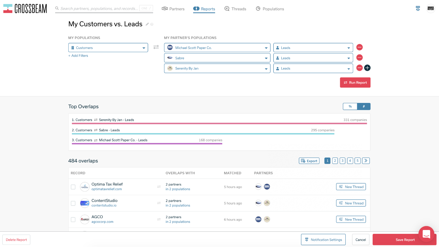Image resolution: width=439 pixels, height=247 pixels.
Task: Open optimataxrelief.com link
Action: pyautogui.click(x=107, y=189)
